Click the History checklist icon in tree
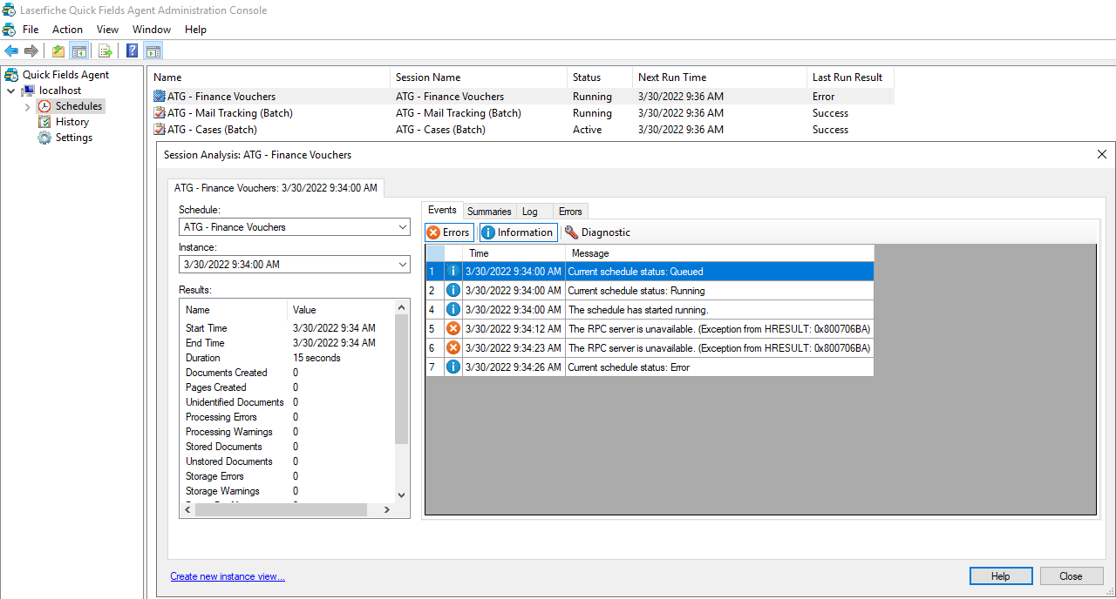This screenshot has width=1116, height=599. pyautogui.click(x=44, y=122)
